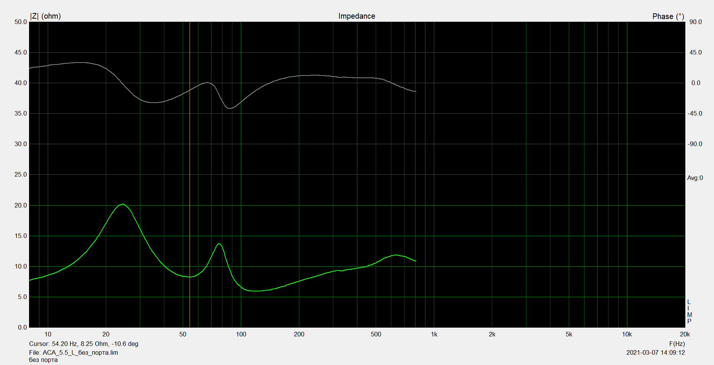Screen dimensions: 714x365
Task: Click the 'F(Hz)' axis label
Action: click(677, 344)
